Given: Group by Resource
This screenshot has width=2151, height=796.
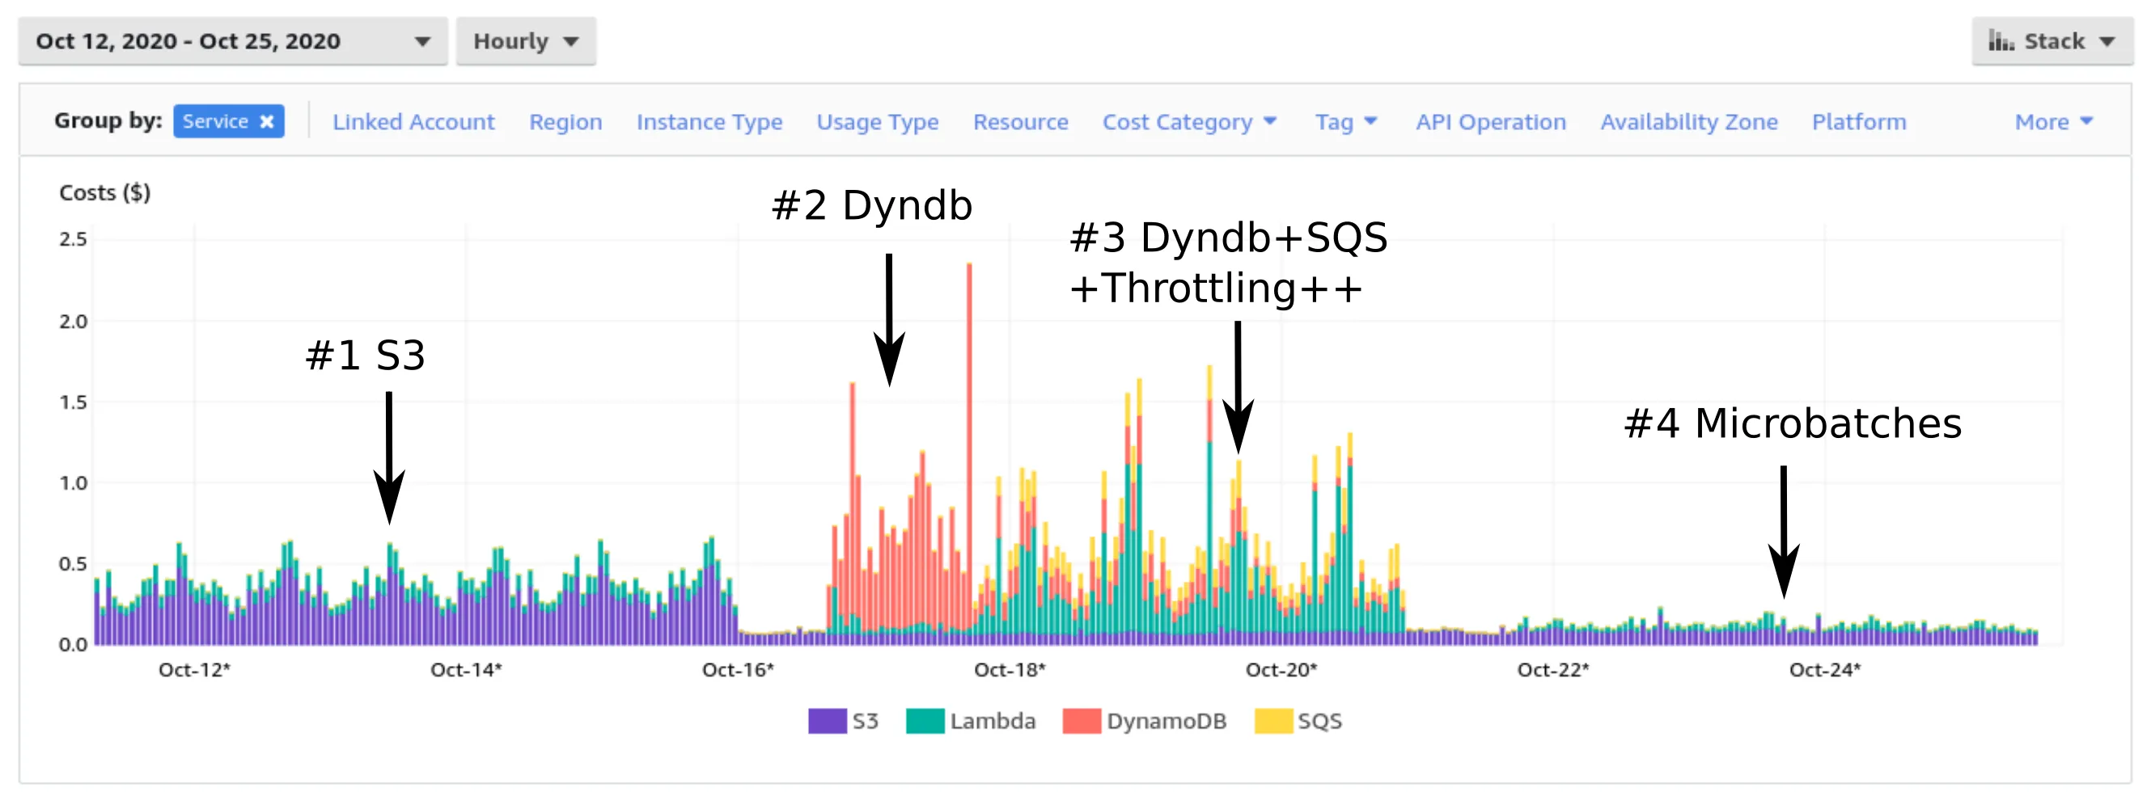Looking at the screenshot, I should 1020,122.
